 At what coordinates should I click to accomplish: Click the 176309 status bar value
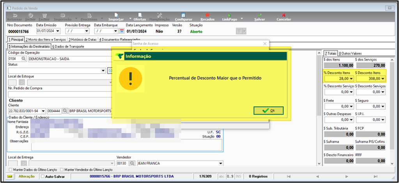click(x=205, y=176)
